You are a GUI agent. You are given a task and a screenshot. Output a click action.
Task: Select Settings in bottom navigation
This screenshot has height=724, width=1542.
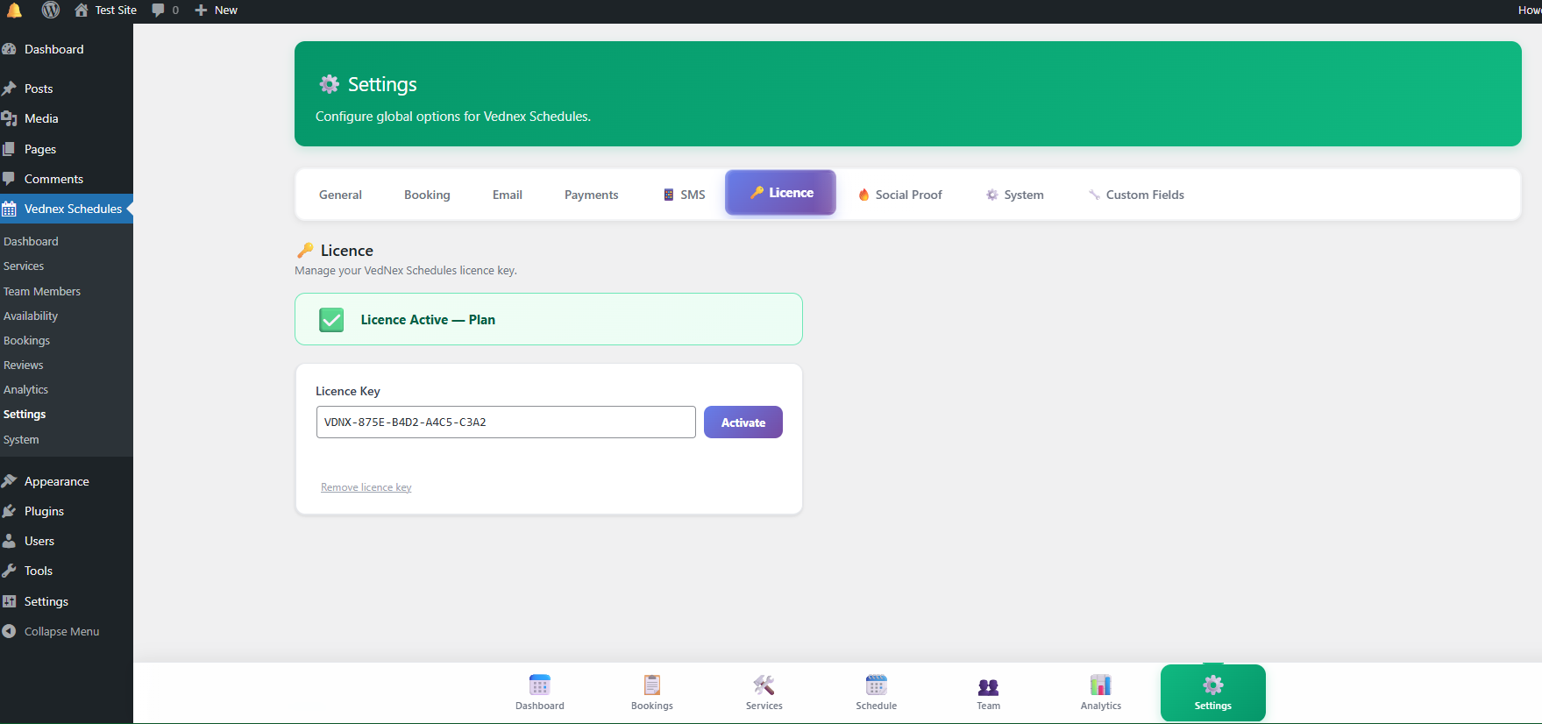click(x=1213, y=692)
